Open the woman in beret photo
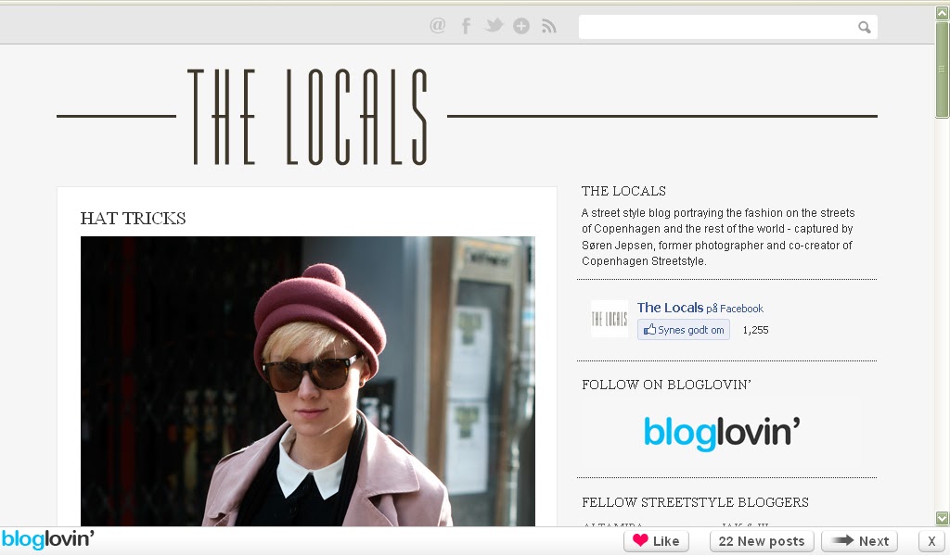Screen dimensions: 950x556 click(x=308, y=381)
